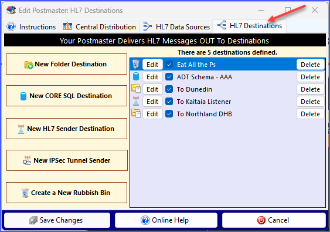Minimize the Edit Postmaster window
Image resolution: width=330 pixels, height=232 pixels.
coord(261,10)
